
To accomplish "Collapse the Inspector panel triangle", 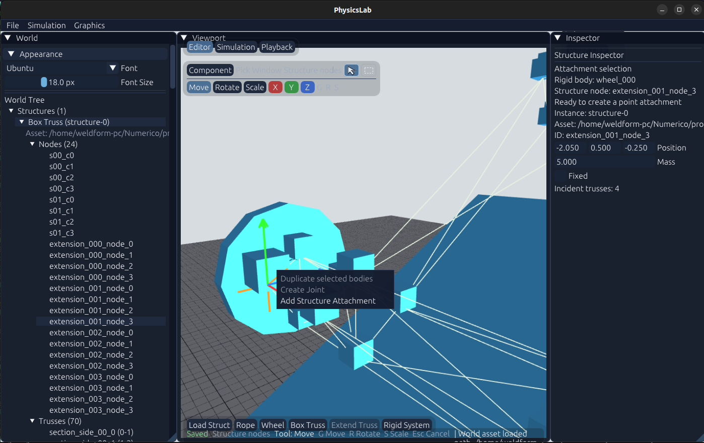I will 557,38.
